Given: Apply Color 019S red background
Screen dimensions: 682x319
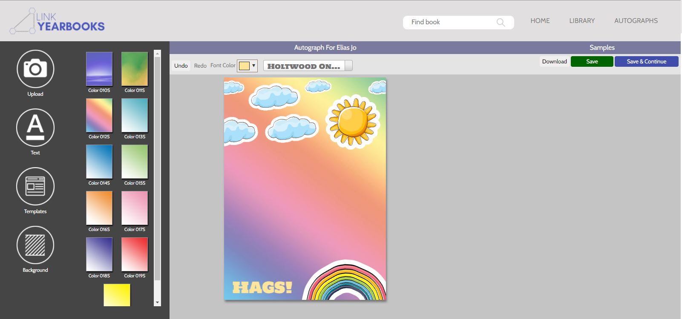Looking at the screenshot, I should [x=135, y=254].
